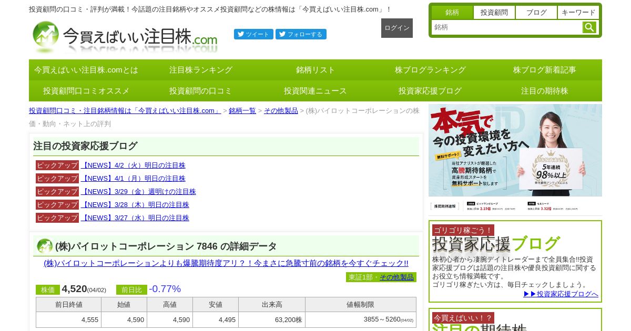Open the 【NEWS】4/2（火）明日の注目株 link
The width and height of the screenshot is (631, 331).
click(x=133, y=165)
